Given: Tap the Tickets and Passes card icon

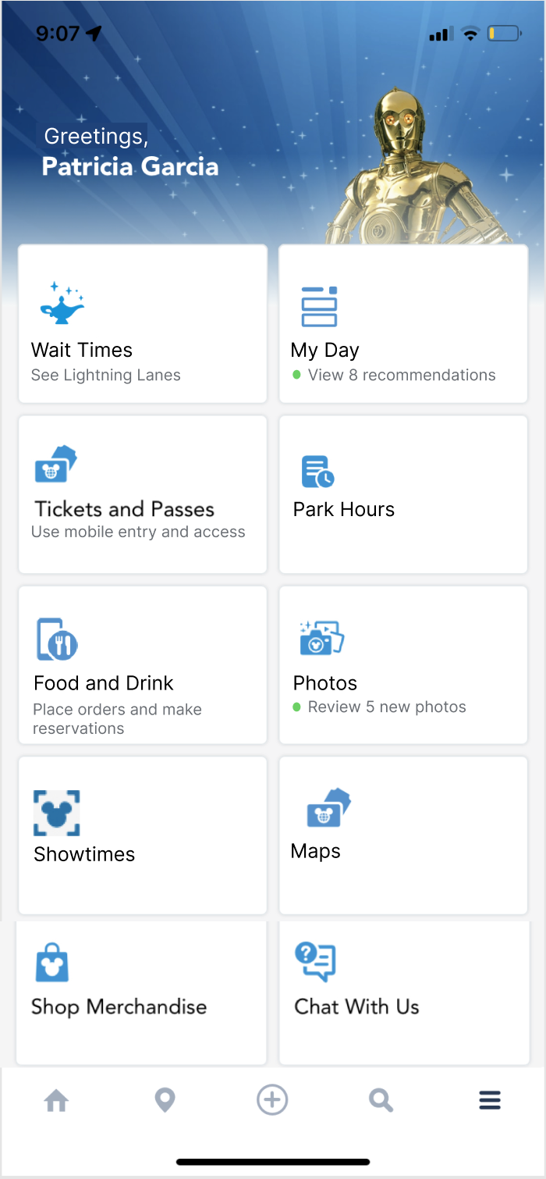Looking at the screenshot, I should coord(56,465).
